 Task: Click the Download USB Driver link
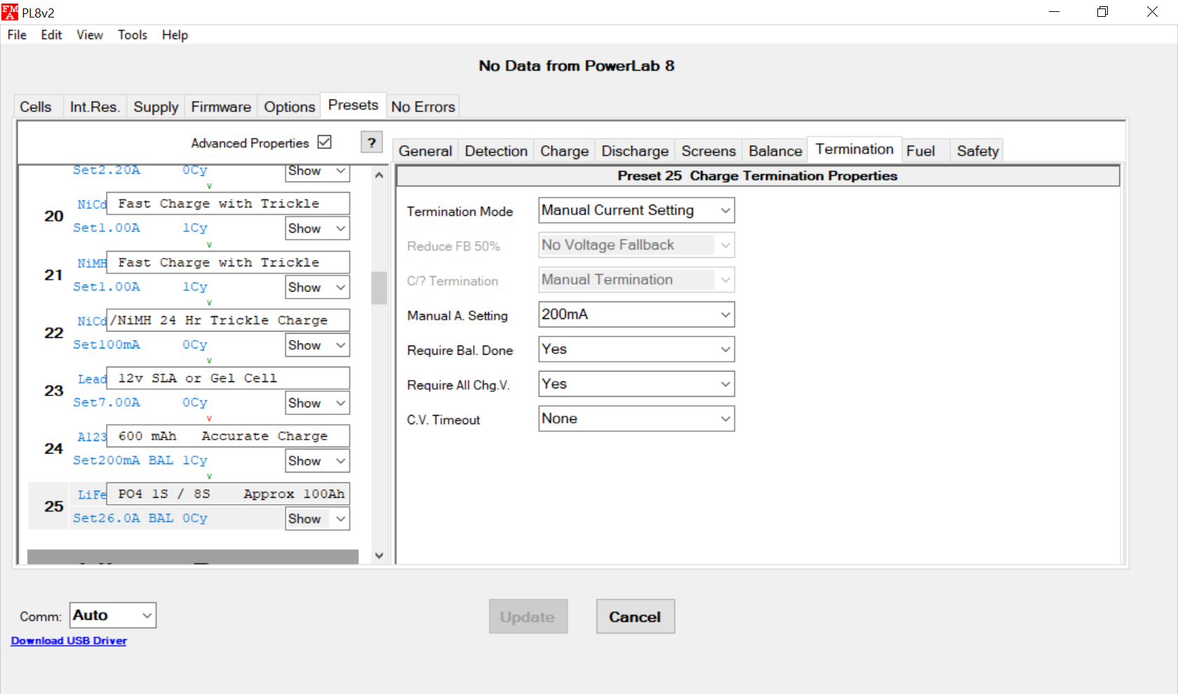(69, 641)
